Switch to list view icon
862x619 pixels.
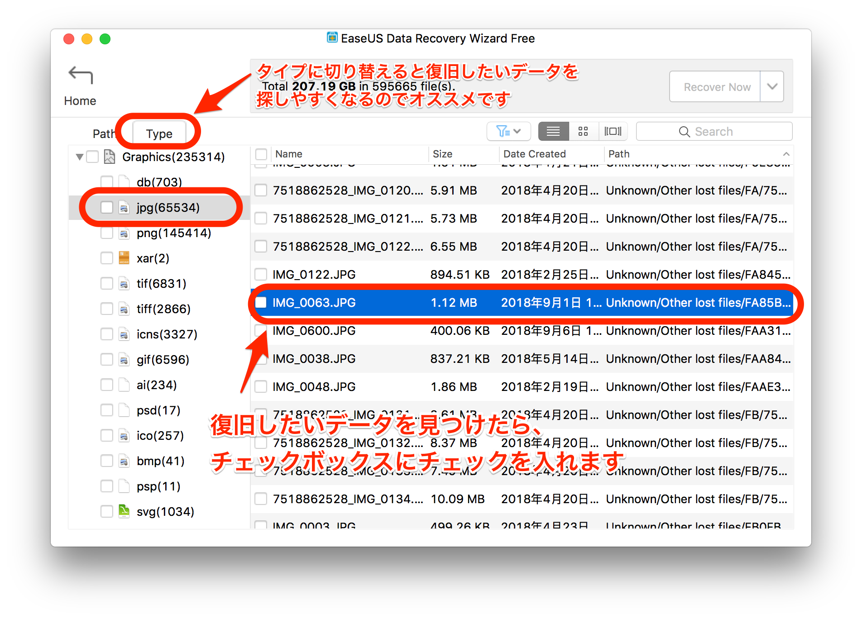point(553,132)
